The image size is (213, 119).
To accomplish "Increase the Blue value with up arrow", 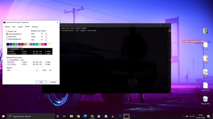I will 46,39.
